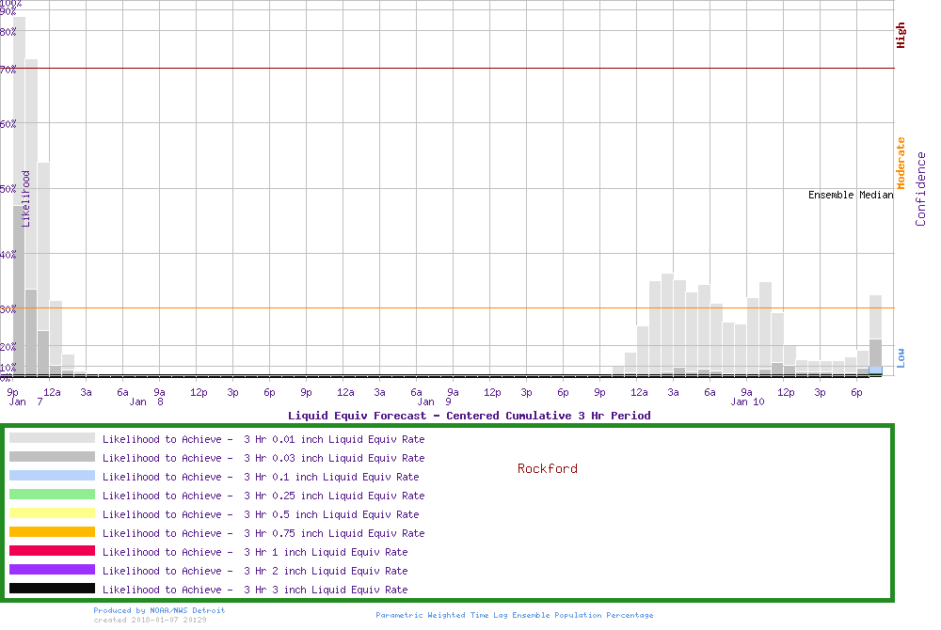941x630 pixels.
Task: Click the purple 2 inch legend swatch
Action: pos(52,570)
